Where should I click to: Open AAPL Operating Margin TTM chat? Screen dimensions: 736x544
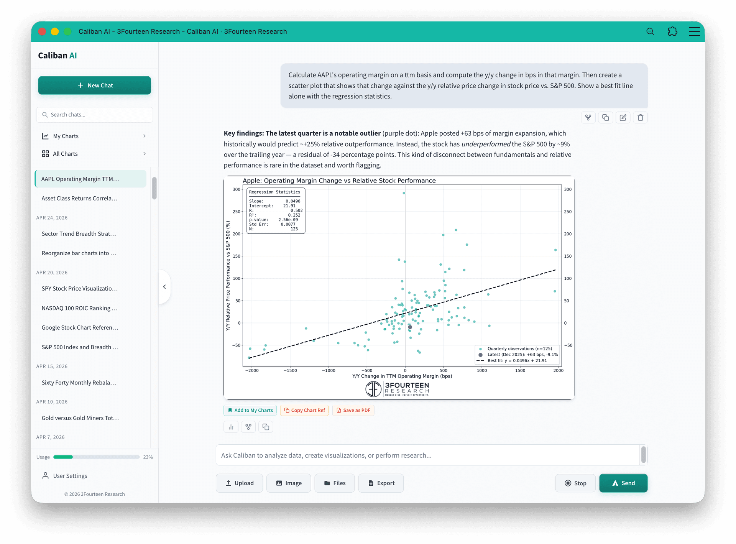tap(90, 179)
